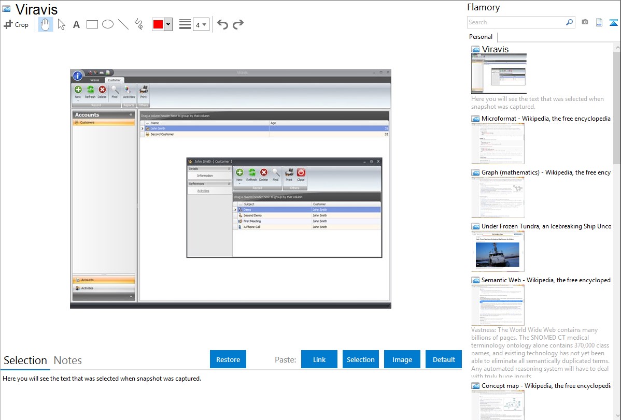This screenshot has width=621, height=420.
Task: Open the line width 4 dropdown
Action: click(201, 24)
